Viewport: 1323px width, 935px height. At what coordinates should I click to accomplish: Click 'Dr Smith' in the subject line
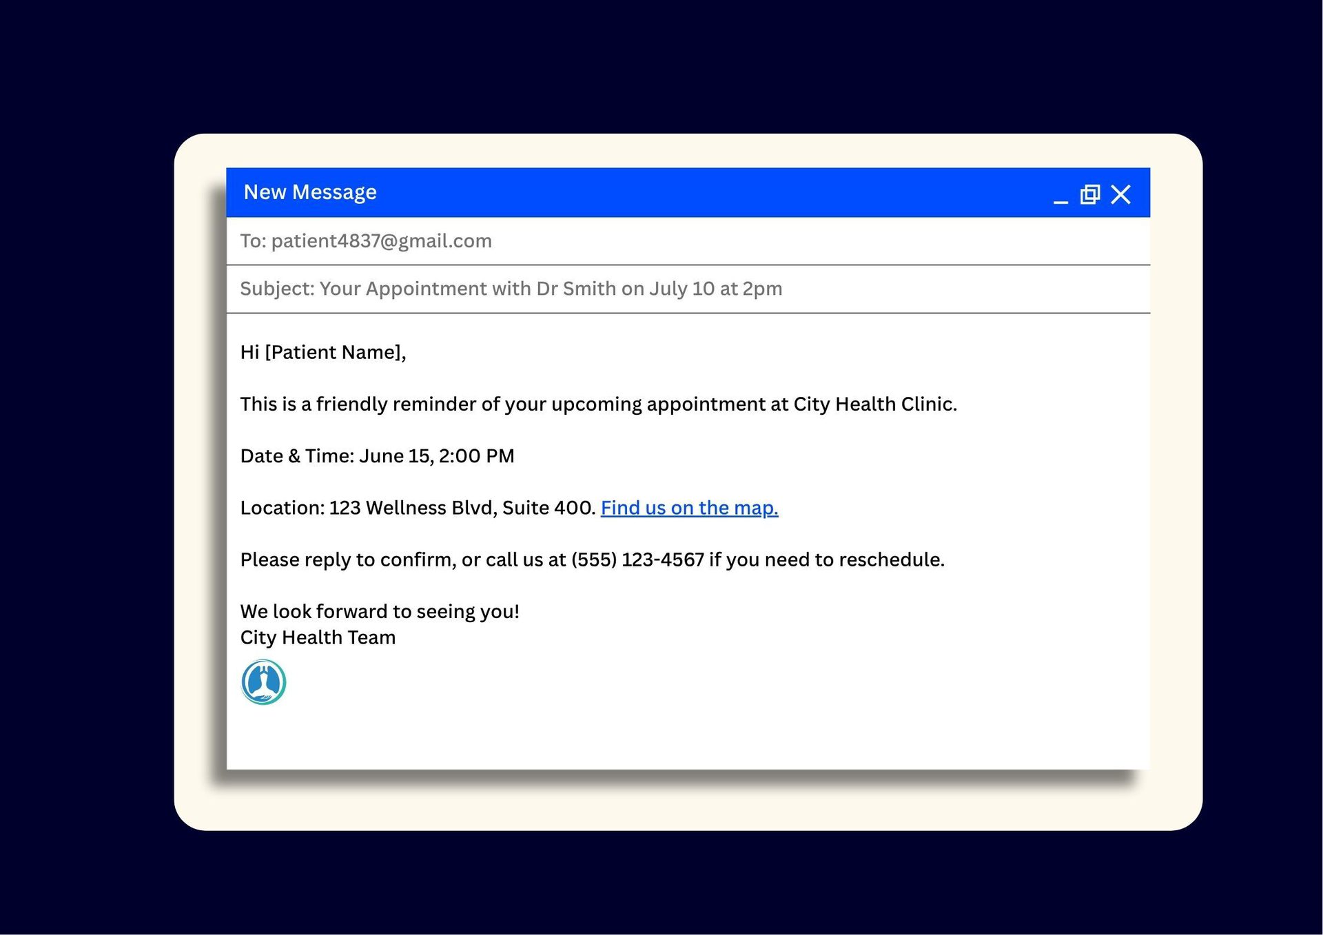click(576, 289)
